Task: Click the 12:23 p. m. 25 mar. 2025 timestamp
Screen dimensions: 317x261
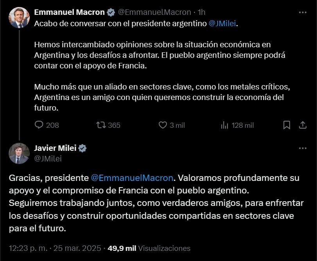Action: pos(55,248)
